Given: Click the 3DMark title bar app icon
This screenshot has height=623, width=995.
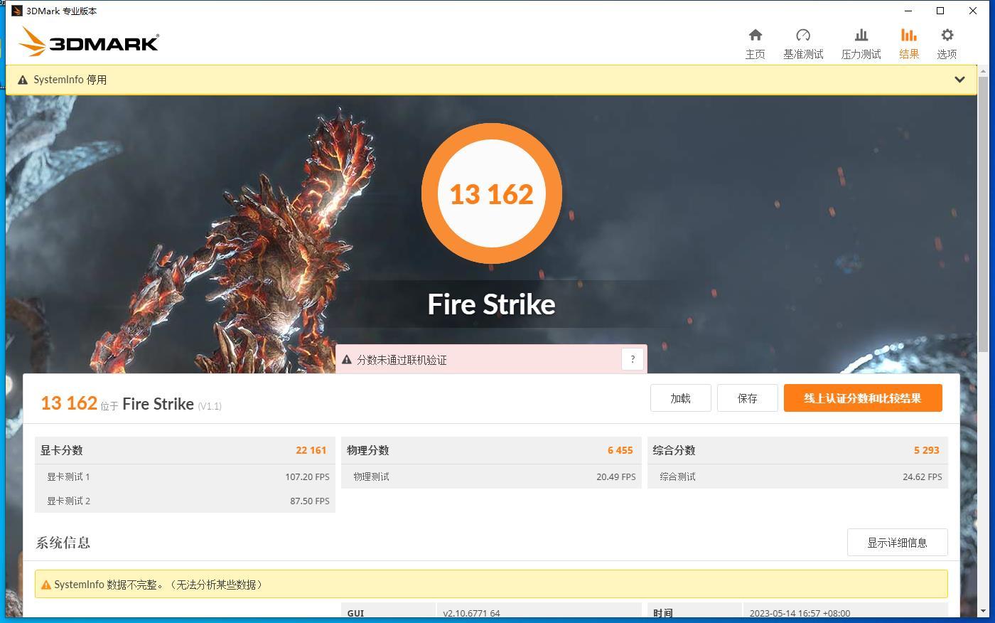Looking at the screenshot, I should (17, 11).
